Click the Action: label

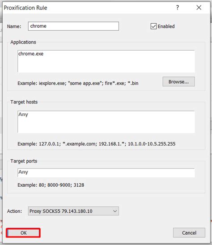(x=14, y=211)
